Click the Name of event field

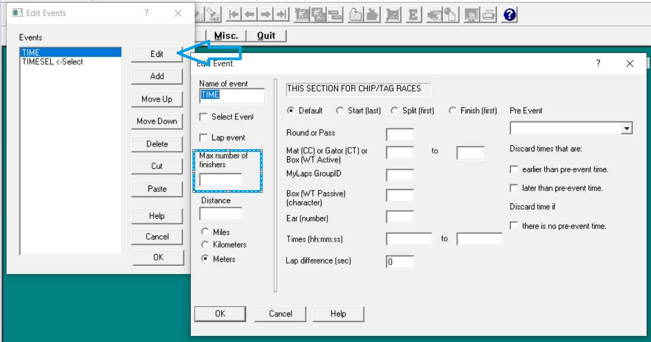pos(232,96)
